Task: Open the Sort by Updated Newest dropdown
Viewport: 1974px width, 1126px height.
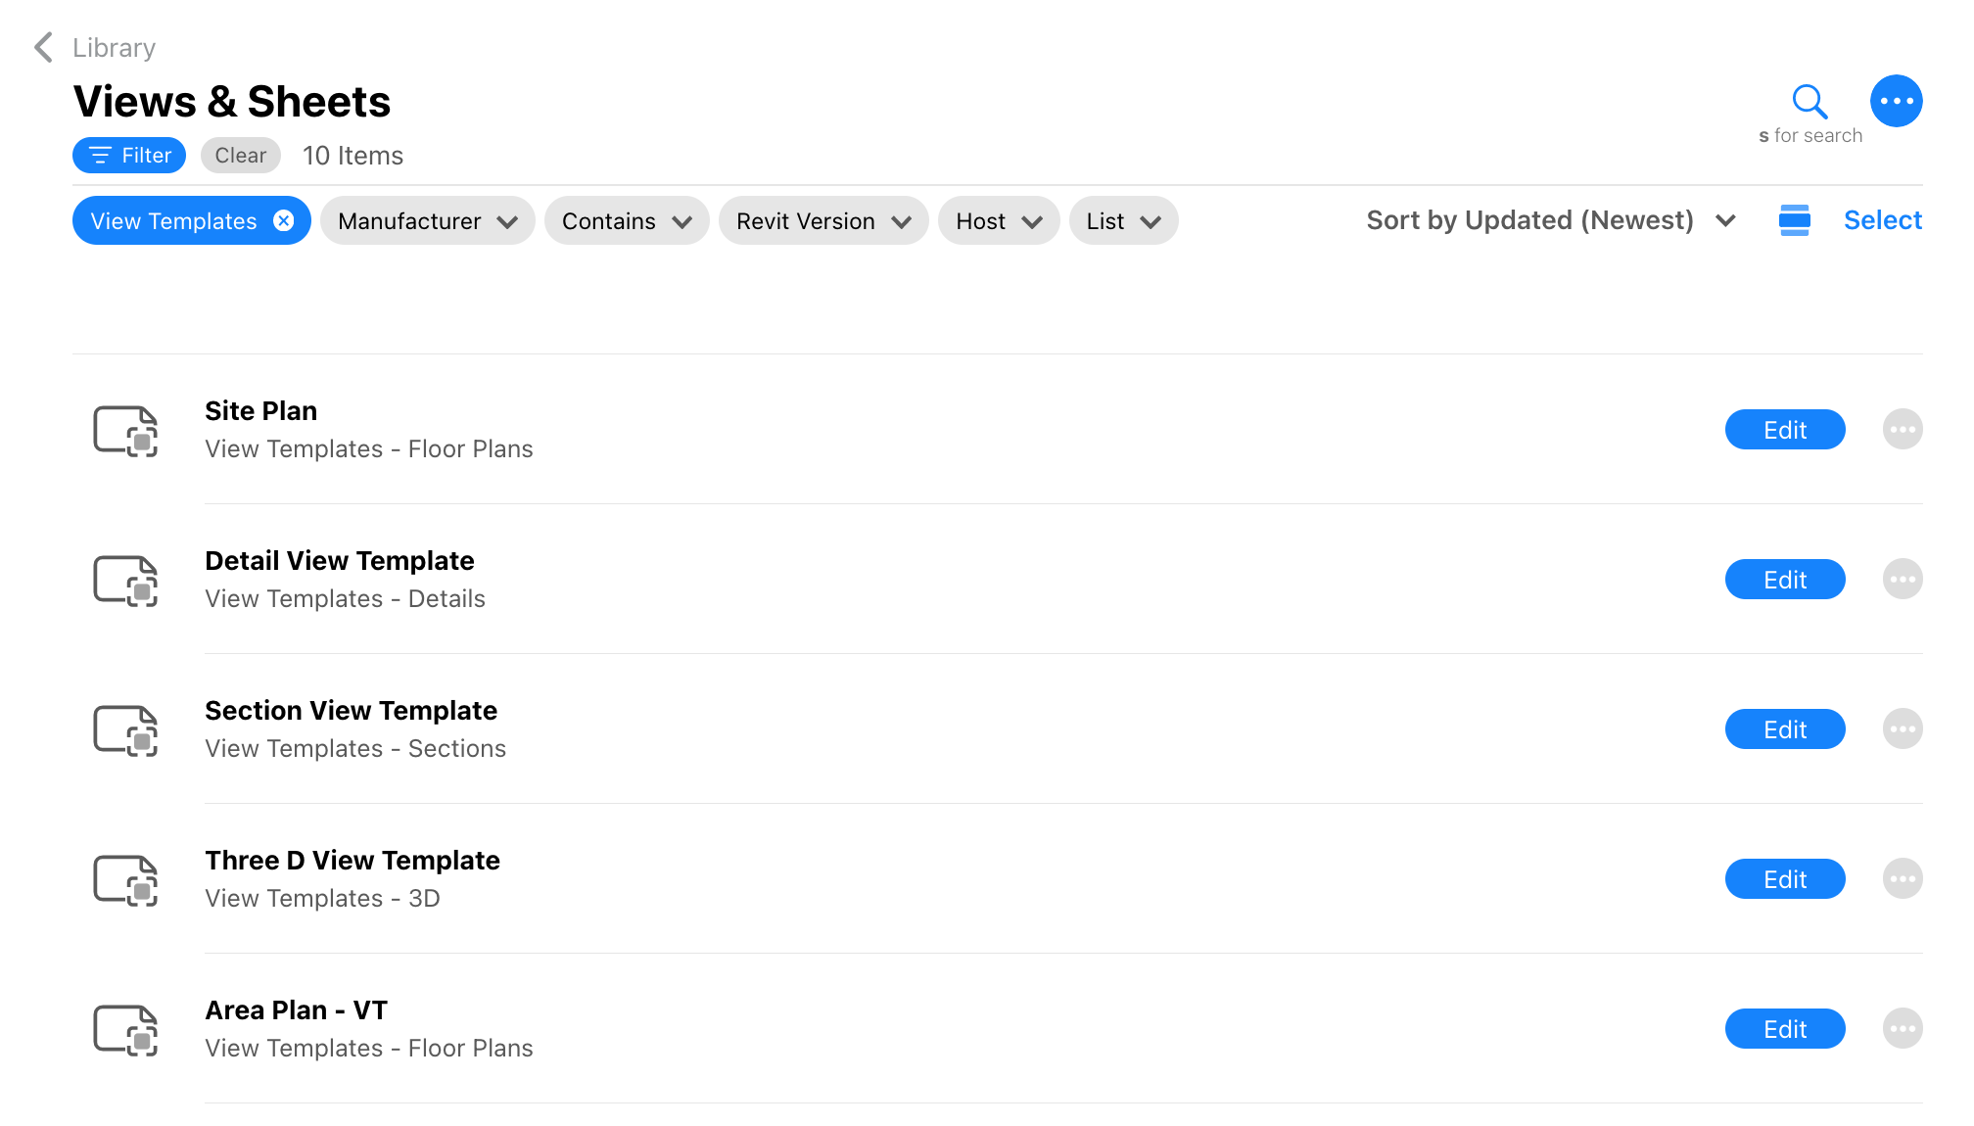Action: tap(1551, 219)
